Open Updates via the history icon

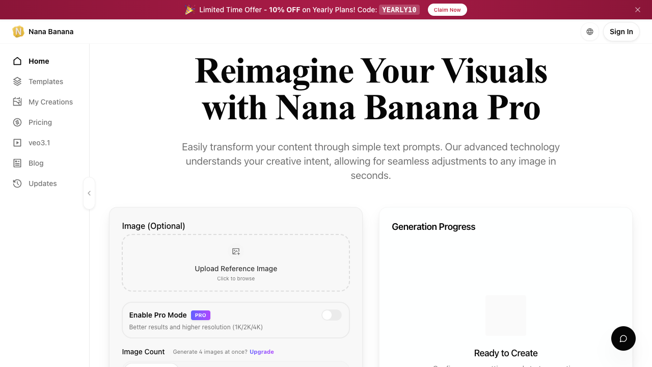click(17, 183)
